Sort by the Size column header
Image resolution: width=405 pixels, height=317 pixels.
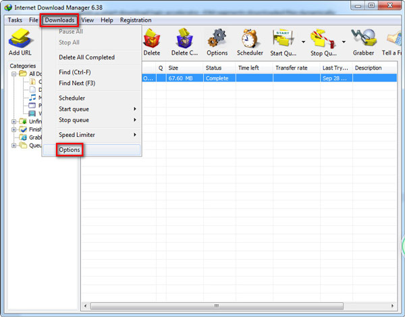coord(185,68)
